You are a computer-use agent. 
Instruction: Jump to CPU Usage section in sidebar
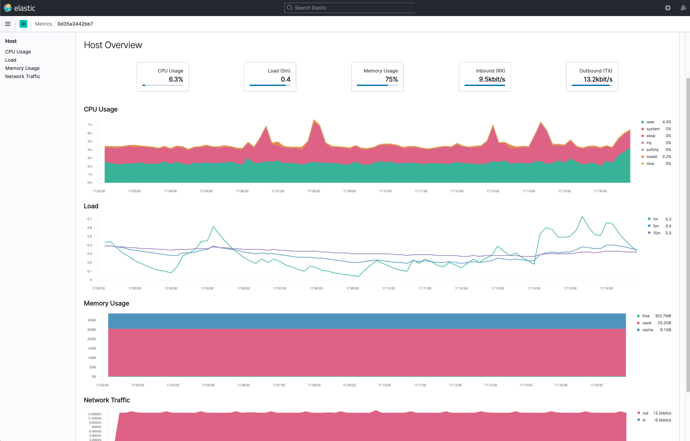(18, 52)
